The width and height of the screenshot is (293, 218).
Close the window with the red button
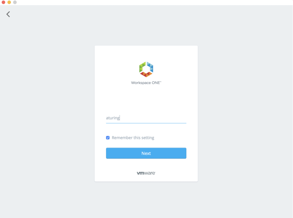tap(3, 2)
